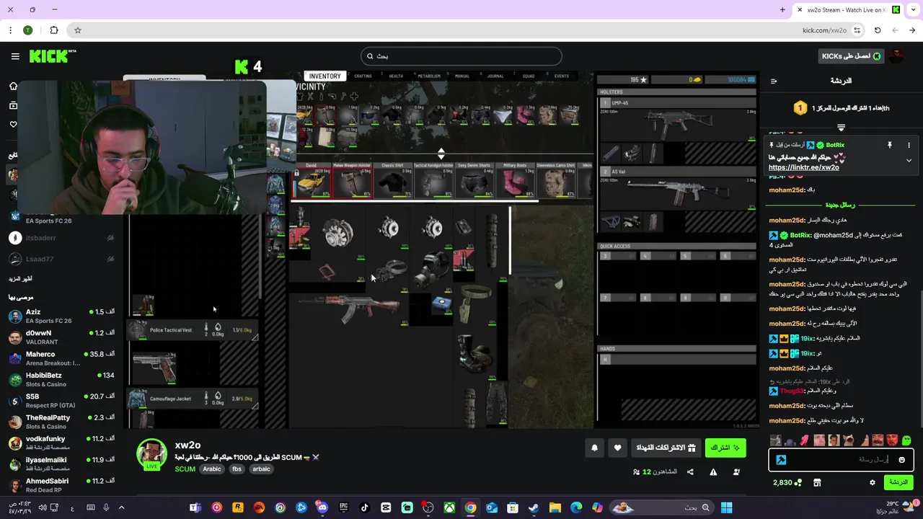The image size is (923, 519).
Task: Select the fbs stream tag
Action: 237,469
